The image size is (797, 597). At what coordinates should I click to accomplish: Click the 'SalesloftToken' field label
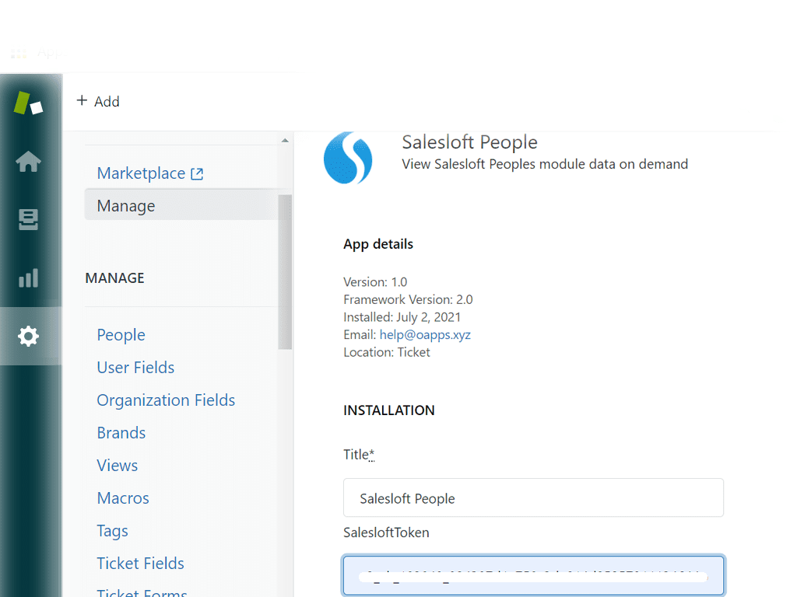386,532
